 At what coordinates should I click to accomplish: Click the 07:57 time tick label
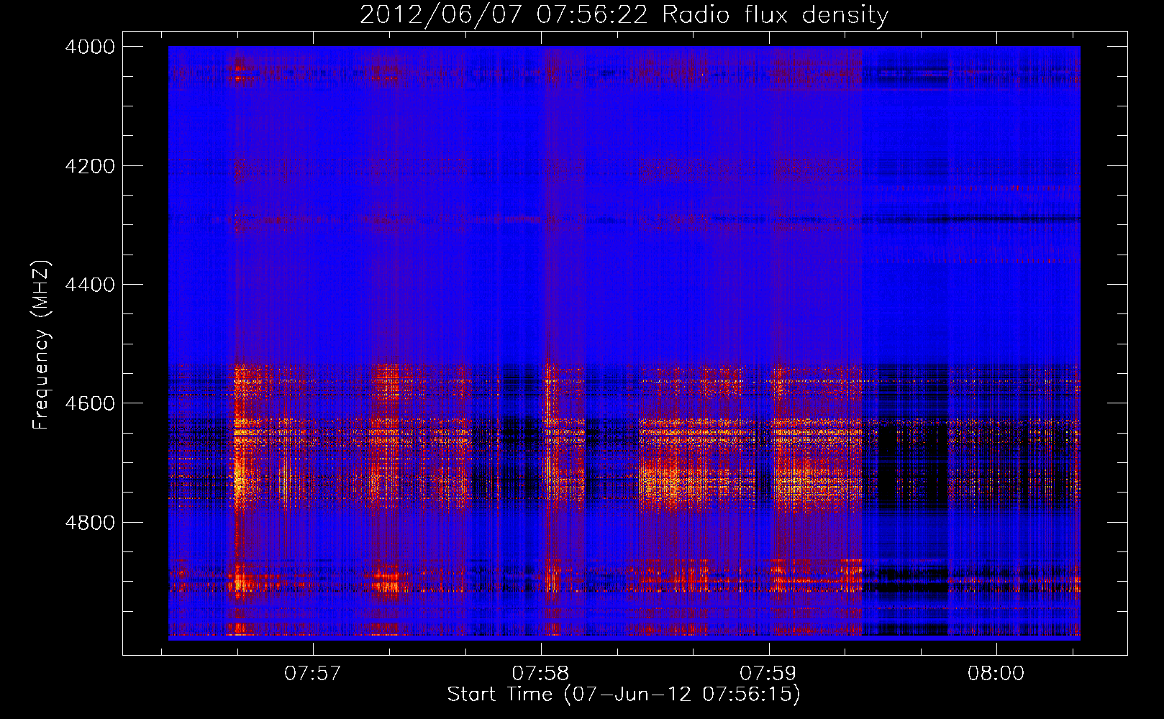312,673
